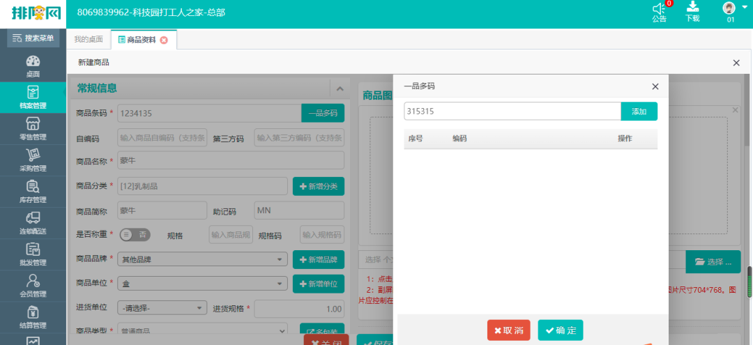Viewport: 753px width, 345px height.
Task: Open 会员管理 member management
Action: pos(33,286)
